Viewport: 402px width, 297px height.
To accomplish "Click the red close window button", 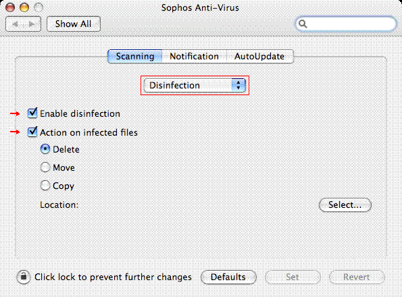I will (x=10, y=7).
